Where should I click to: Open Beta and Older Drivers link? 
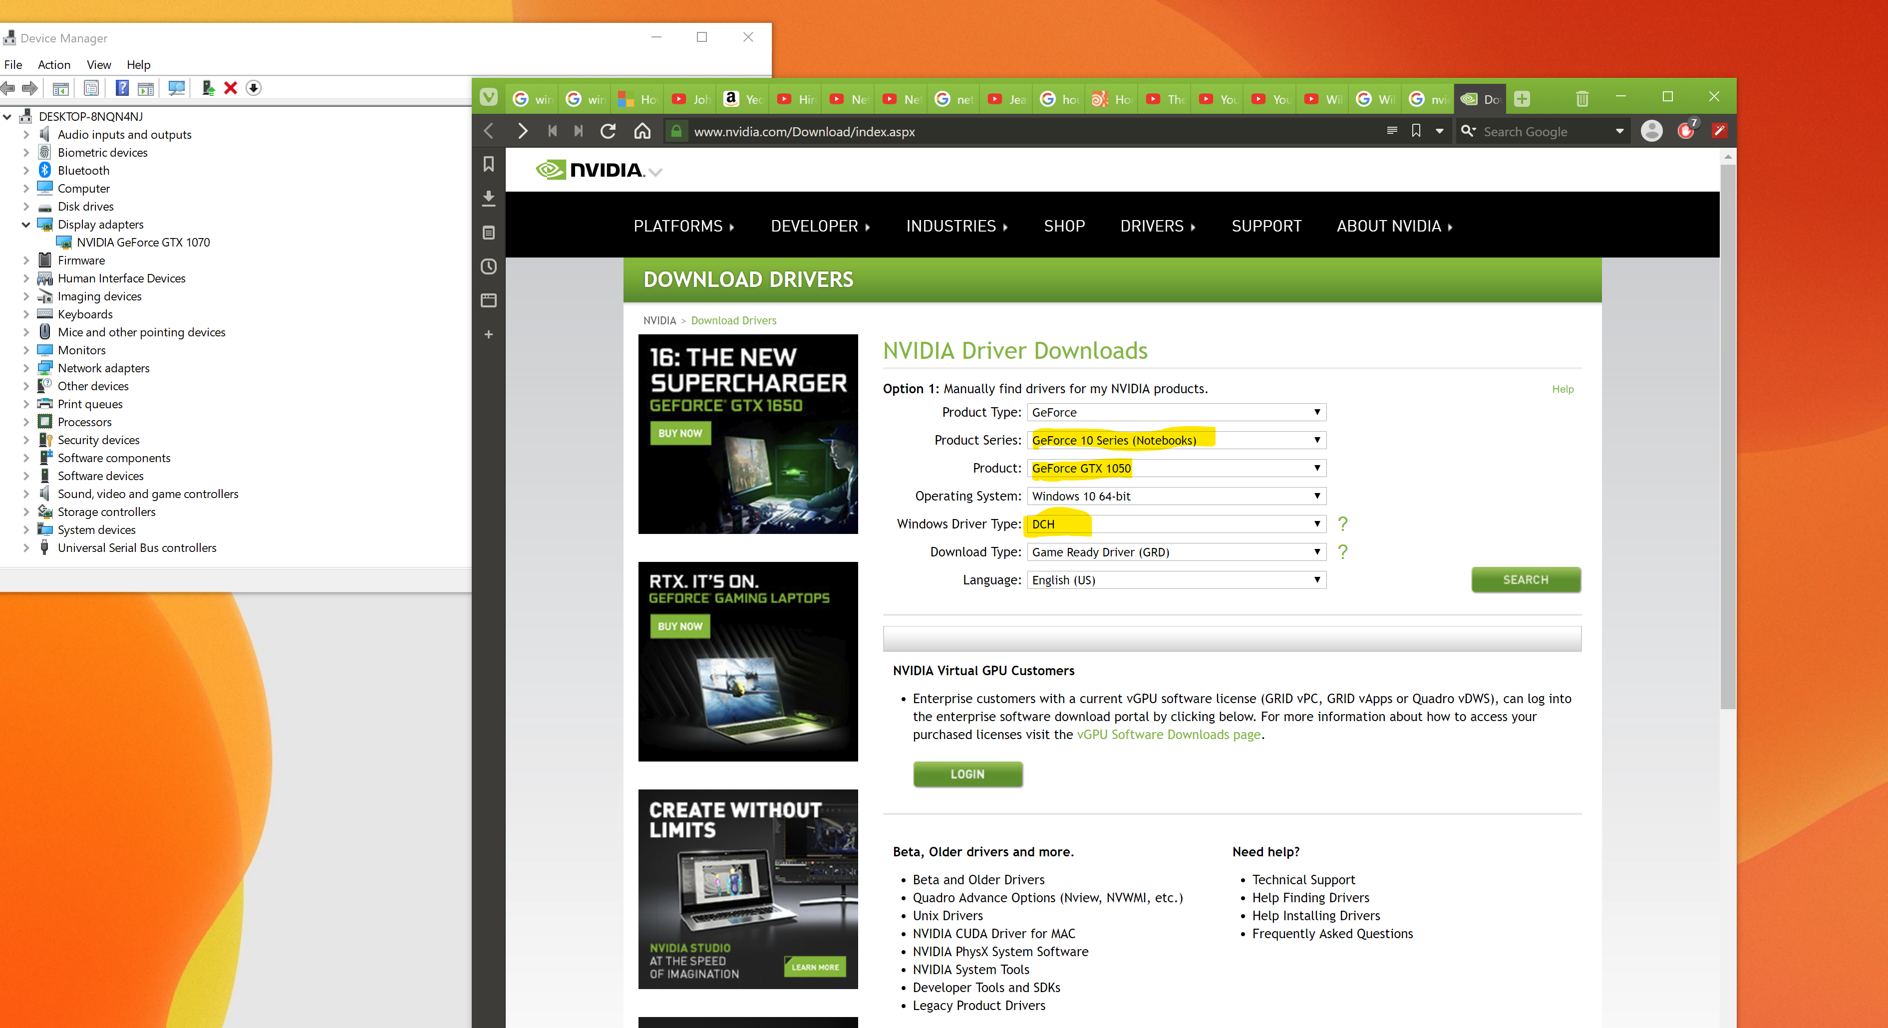[x=978, y=879]
